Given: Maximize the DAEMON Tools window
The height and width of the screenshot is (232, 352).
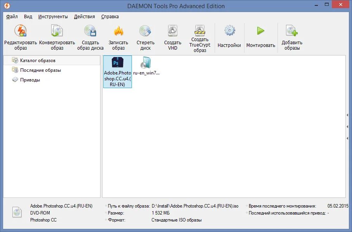Looking at the screenshot, I should click(327, 5).
